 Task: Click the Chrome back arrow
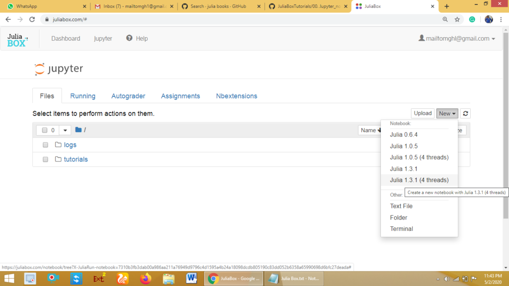click(8, 19)
